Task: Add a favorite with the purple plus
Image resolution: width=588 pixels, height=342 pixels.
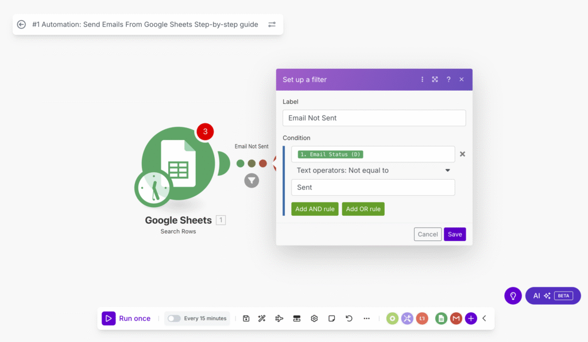Action: (x=471, y=318)
